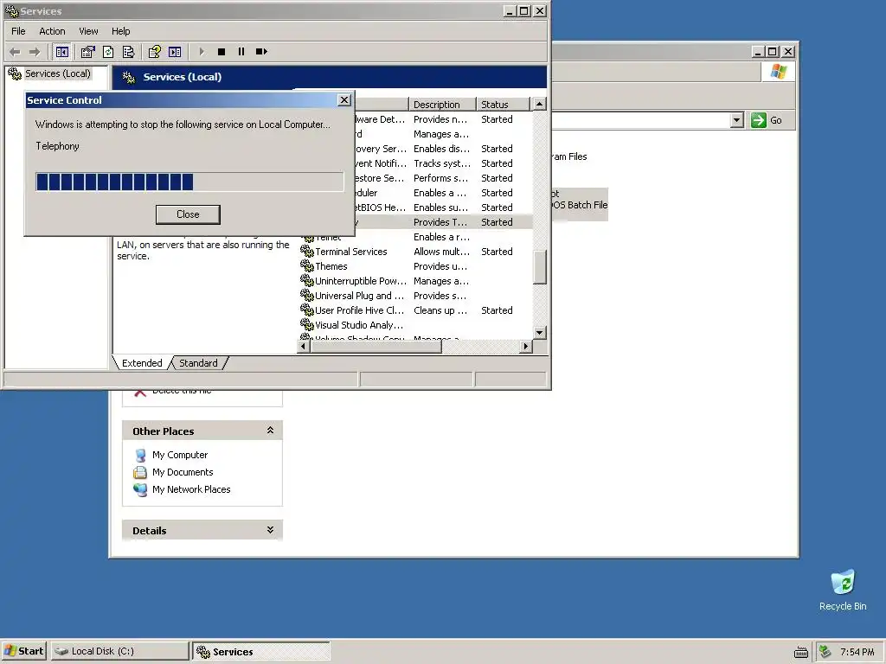886x664 pixels.
Task: Click the Themes service gear icon
Action: [307, 265]
